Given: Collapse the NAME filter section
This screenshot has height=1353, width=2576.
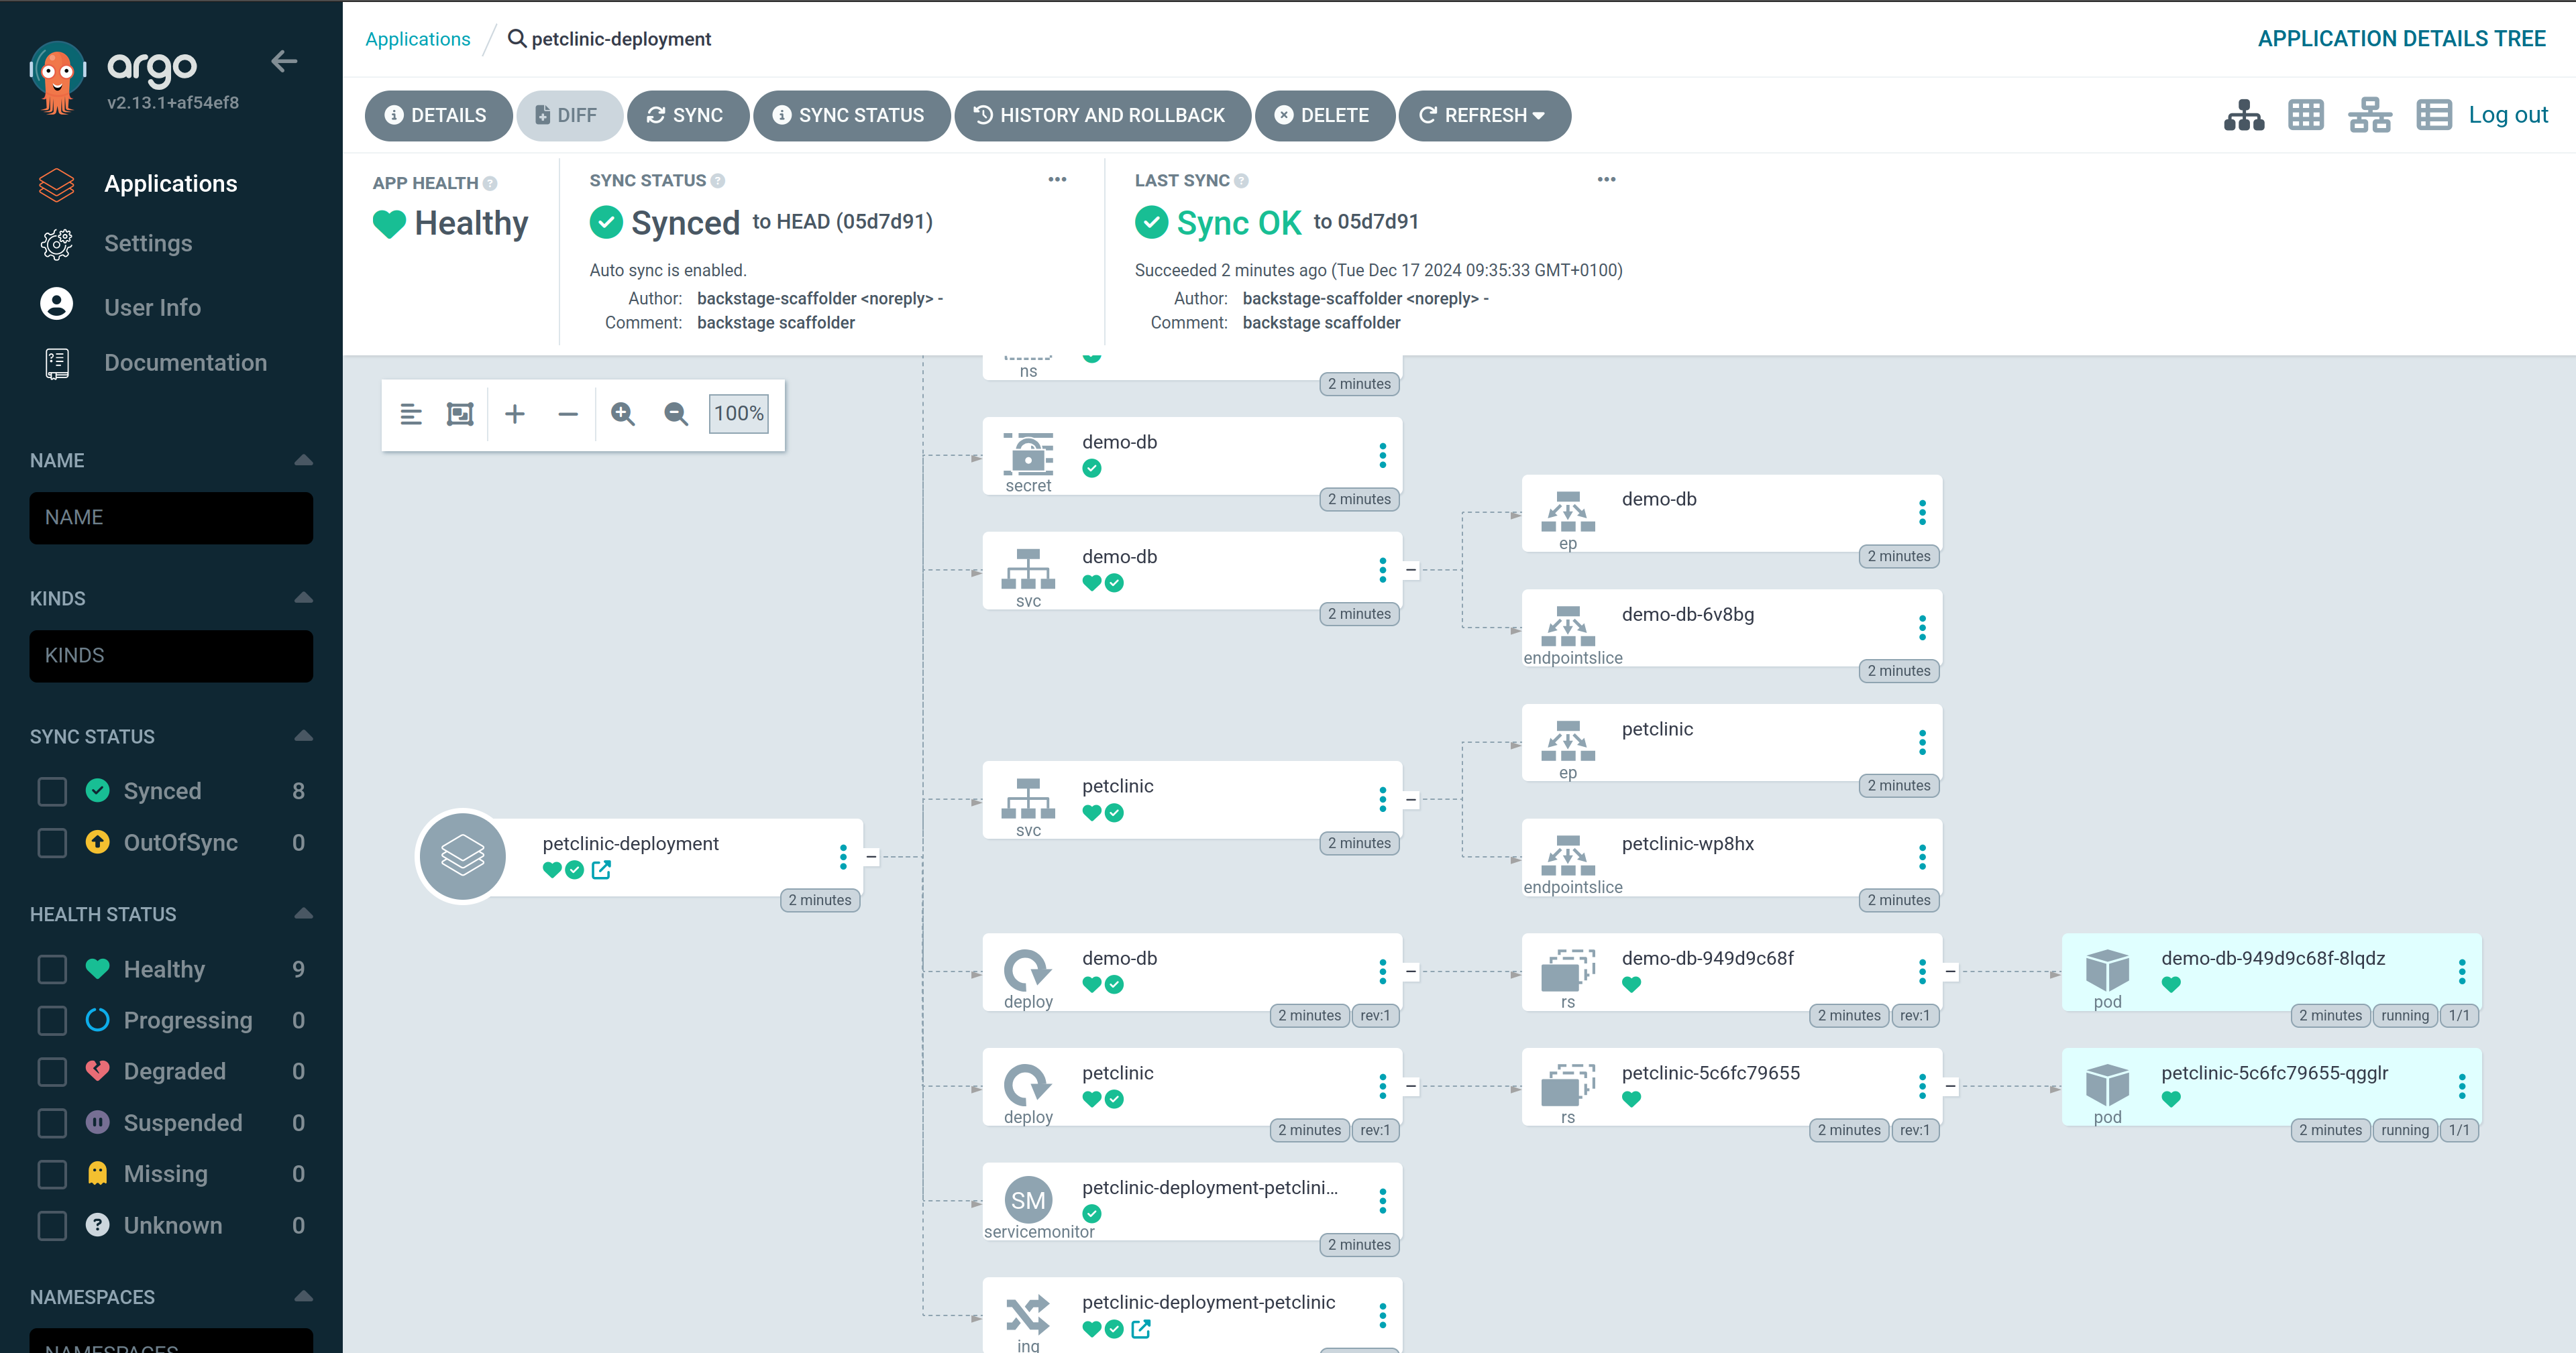Looking at the screenshot, I should [x=304, y=461].
